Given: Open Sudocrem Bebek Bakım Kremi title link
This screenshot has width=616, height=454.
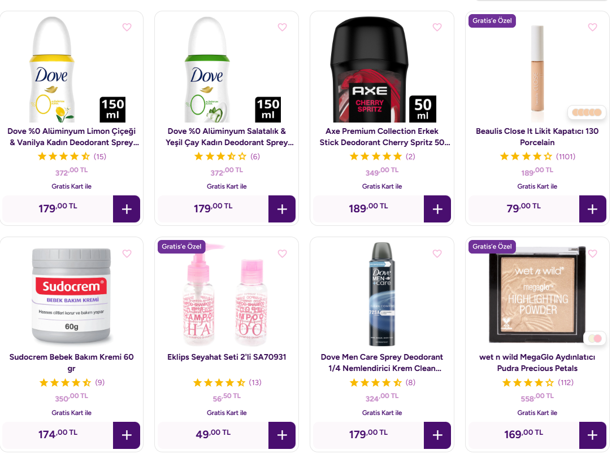Looking at the screenshot, I should click(72, 363).
